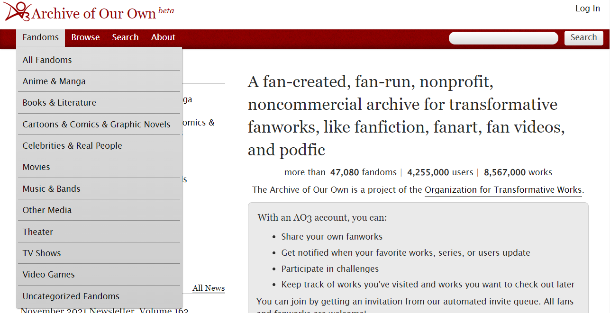The image size is (610, 313).
Task: Focus the site search input field
Action: [x=503, y=38]
